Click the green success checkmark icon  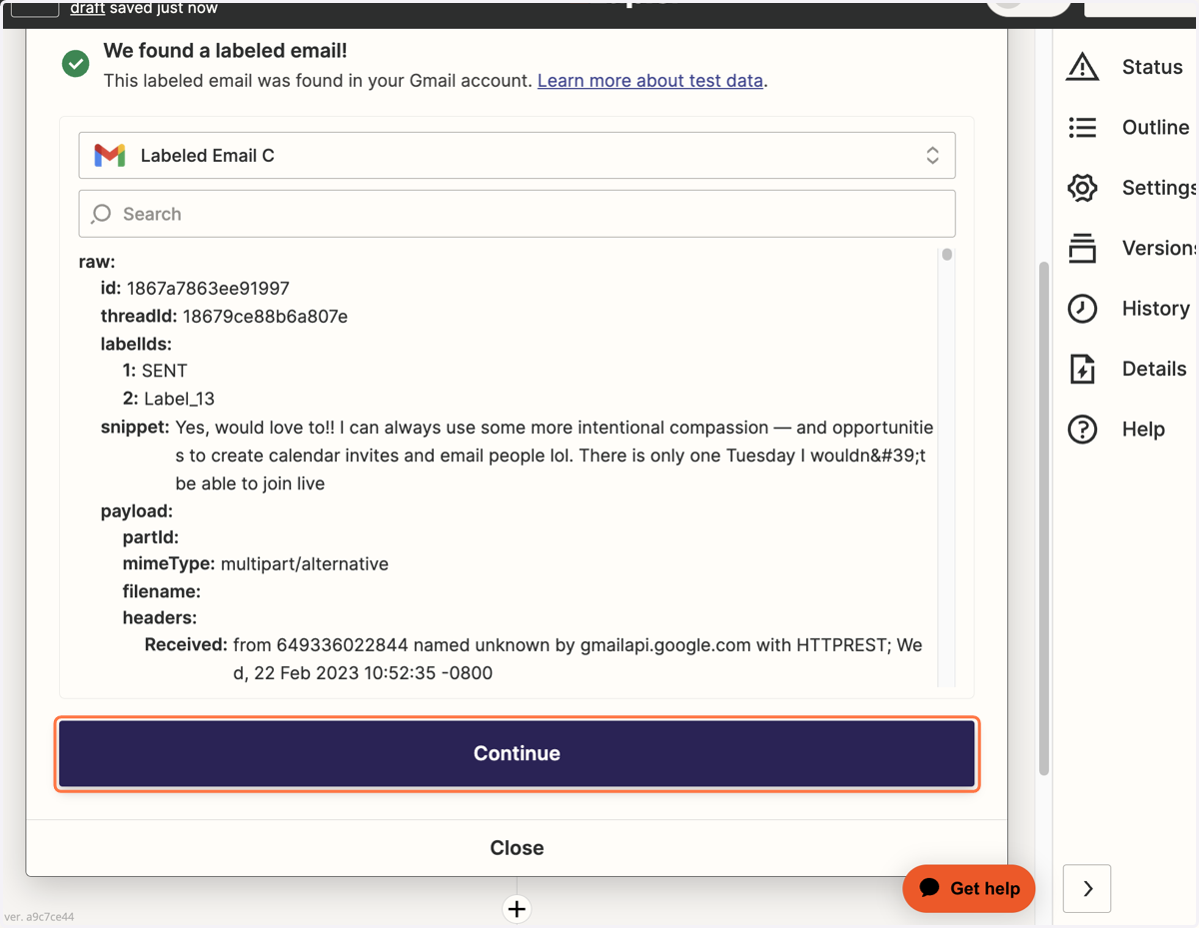click(x=76, y=64)
